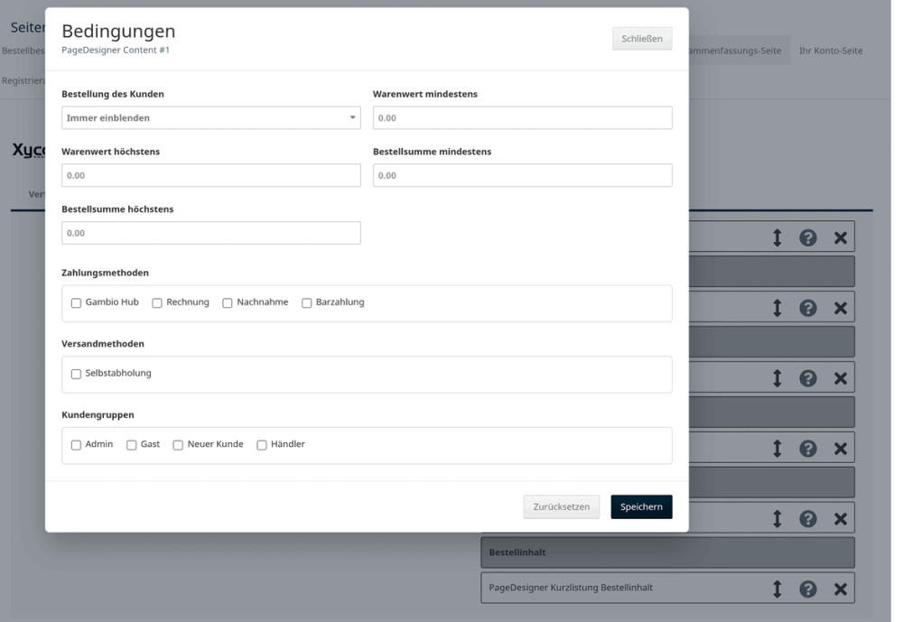Close the dialog with the Schließen button

point(642,39)
